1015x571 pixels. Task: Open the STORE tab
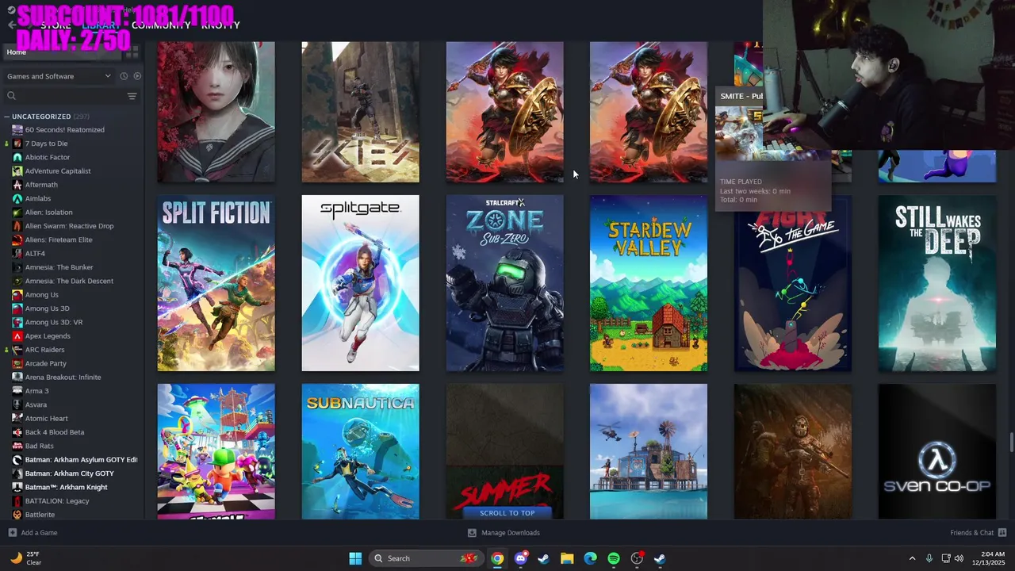(x=56, y=25)
